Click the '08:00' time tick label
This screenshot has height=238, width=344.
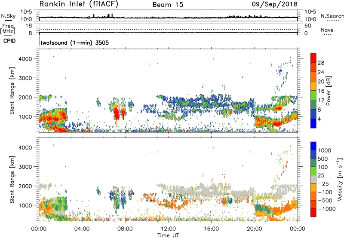tap(125, 229)
